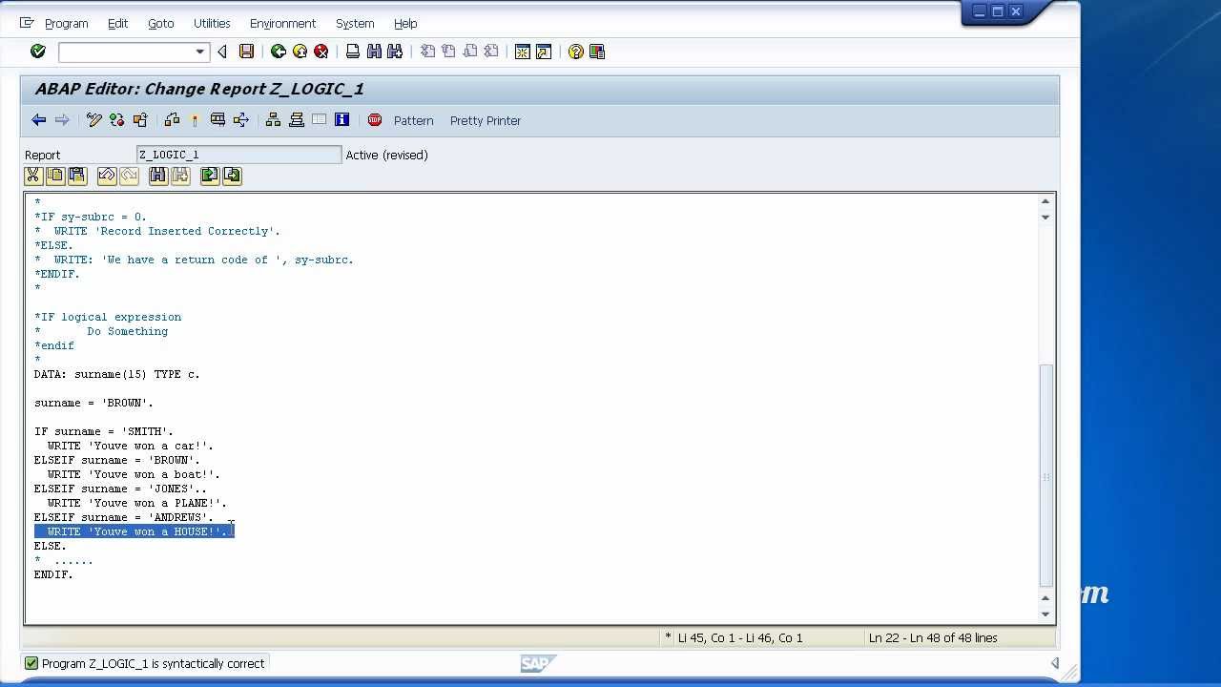
Task: Click the Undo icon in the editor toolbar
Action: 107,176
